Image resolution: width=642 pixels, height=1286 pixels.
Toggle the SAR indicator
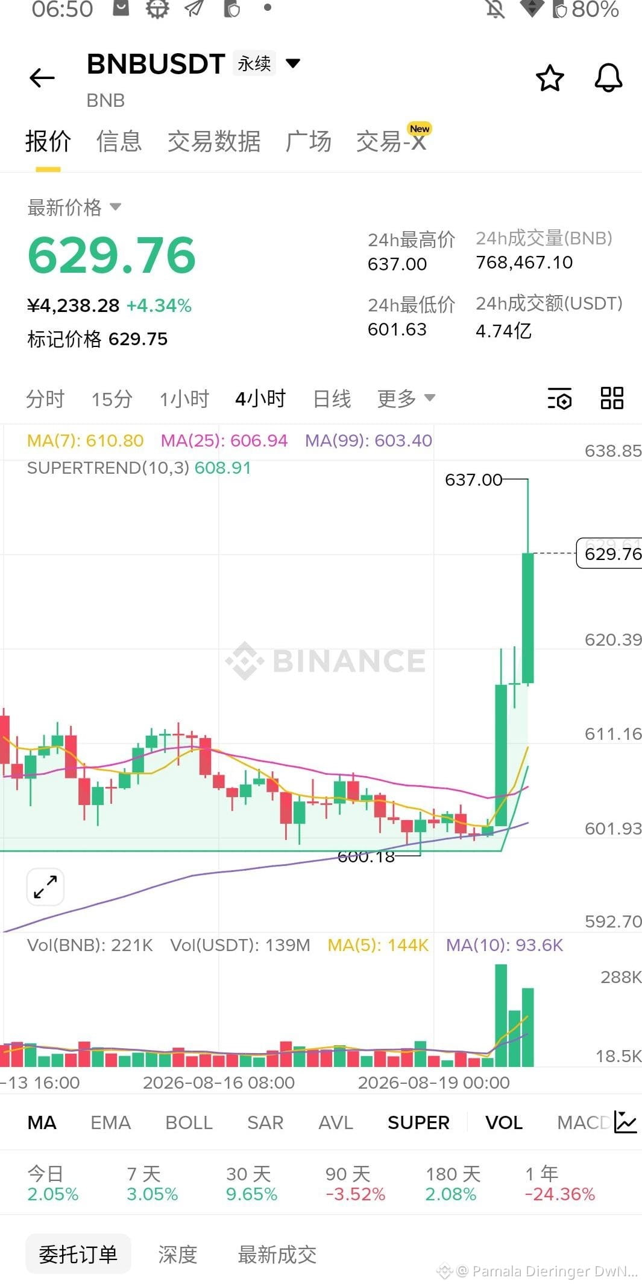click(265, 1122)
